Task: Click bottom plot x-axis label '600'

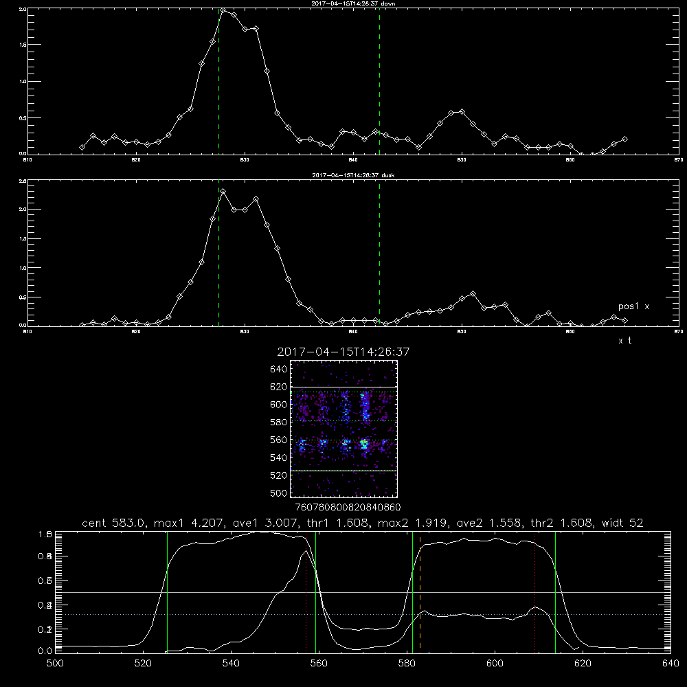Action: (495, 664)
